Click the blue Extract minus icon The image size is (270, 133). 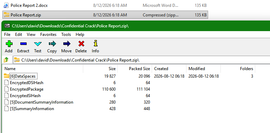23,44
